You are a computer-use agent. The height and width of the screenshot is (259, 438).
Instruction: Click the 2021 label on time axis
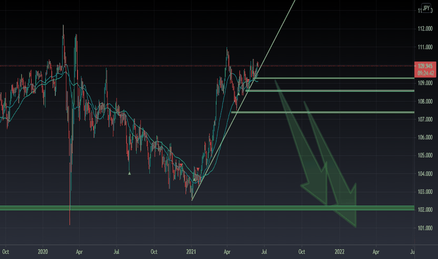191,252
